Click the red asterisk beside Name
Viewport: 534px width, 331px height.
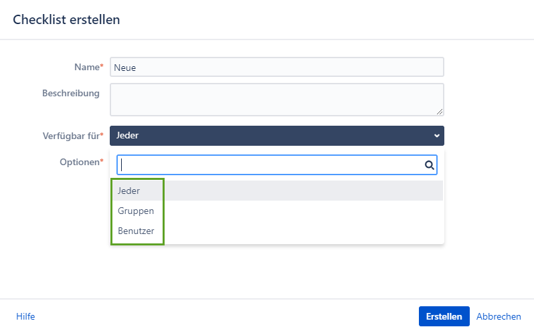(102, 67)
